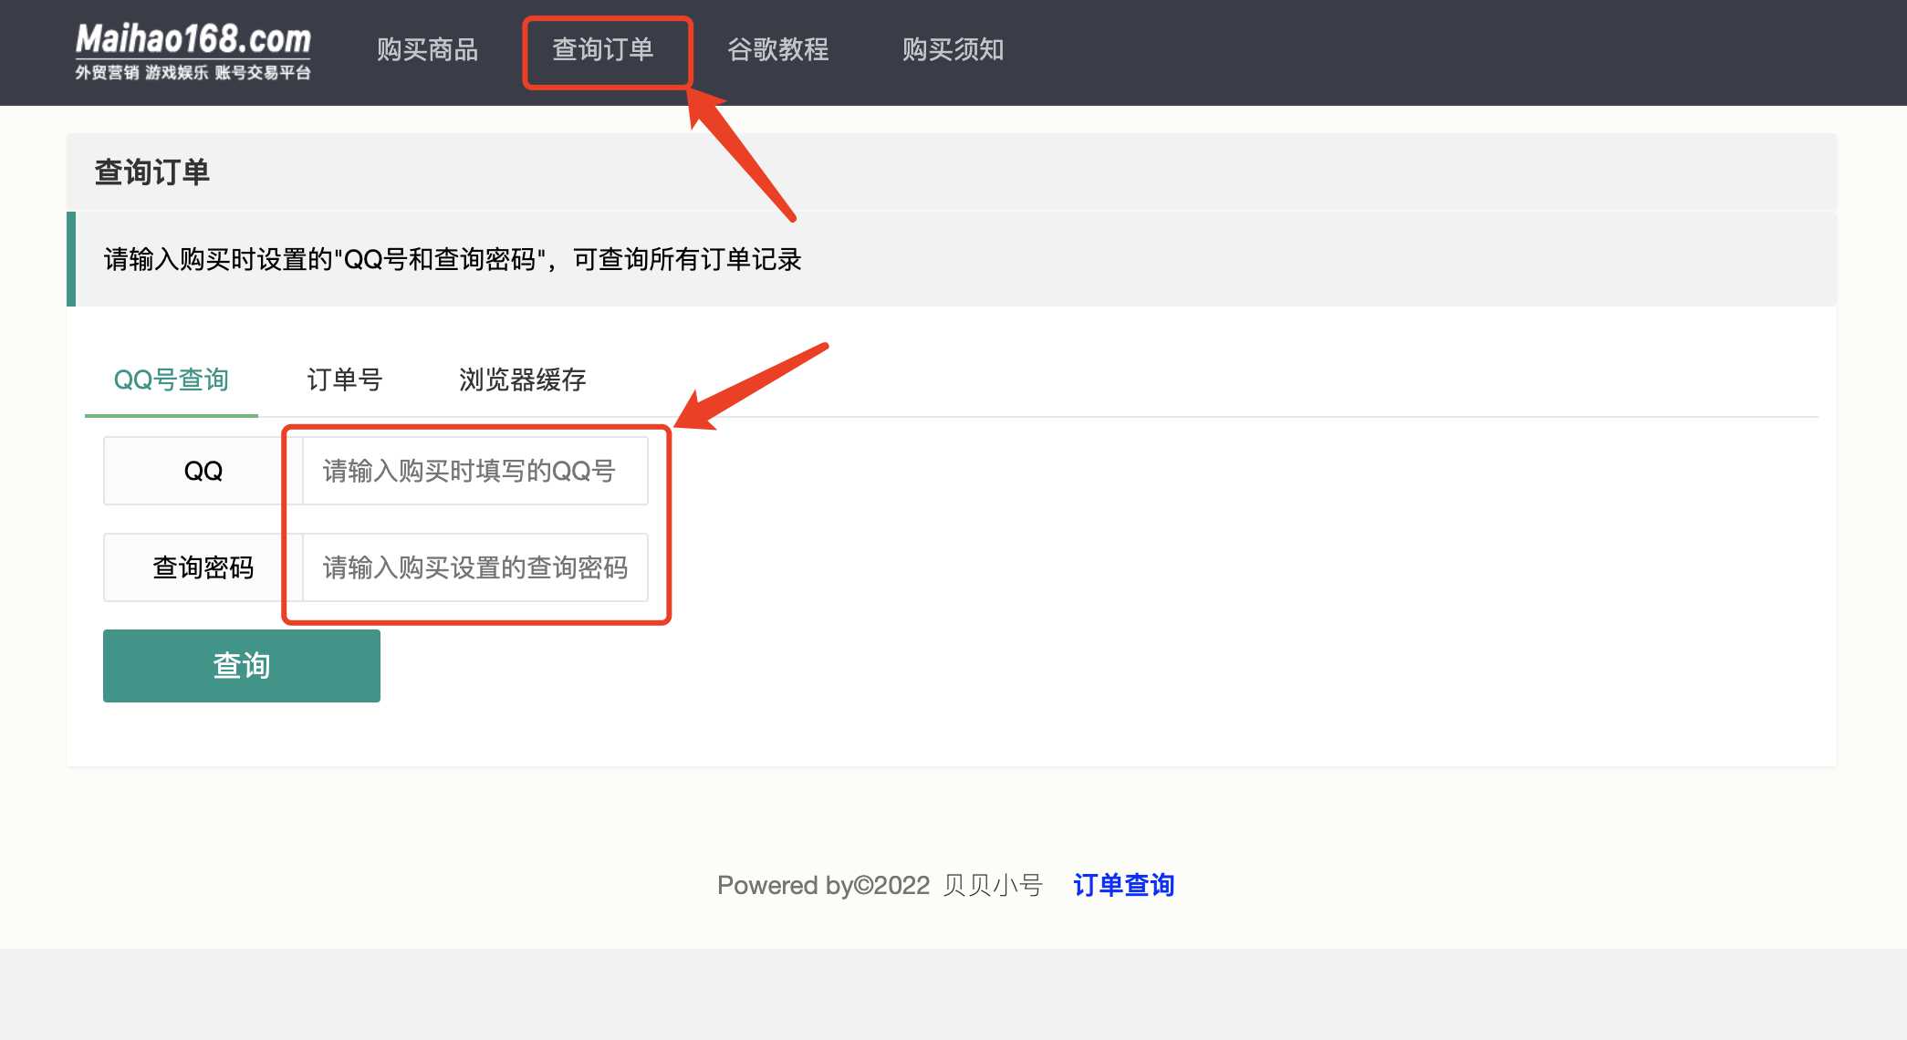Open the 购买商品 navigation menu item

428,50
